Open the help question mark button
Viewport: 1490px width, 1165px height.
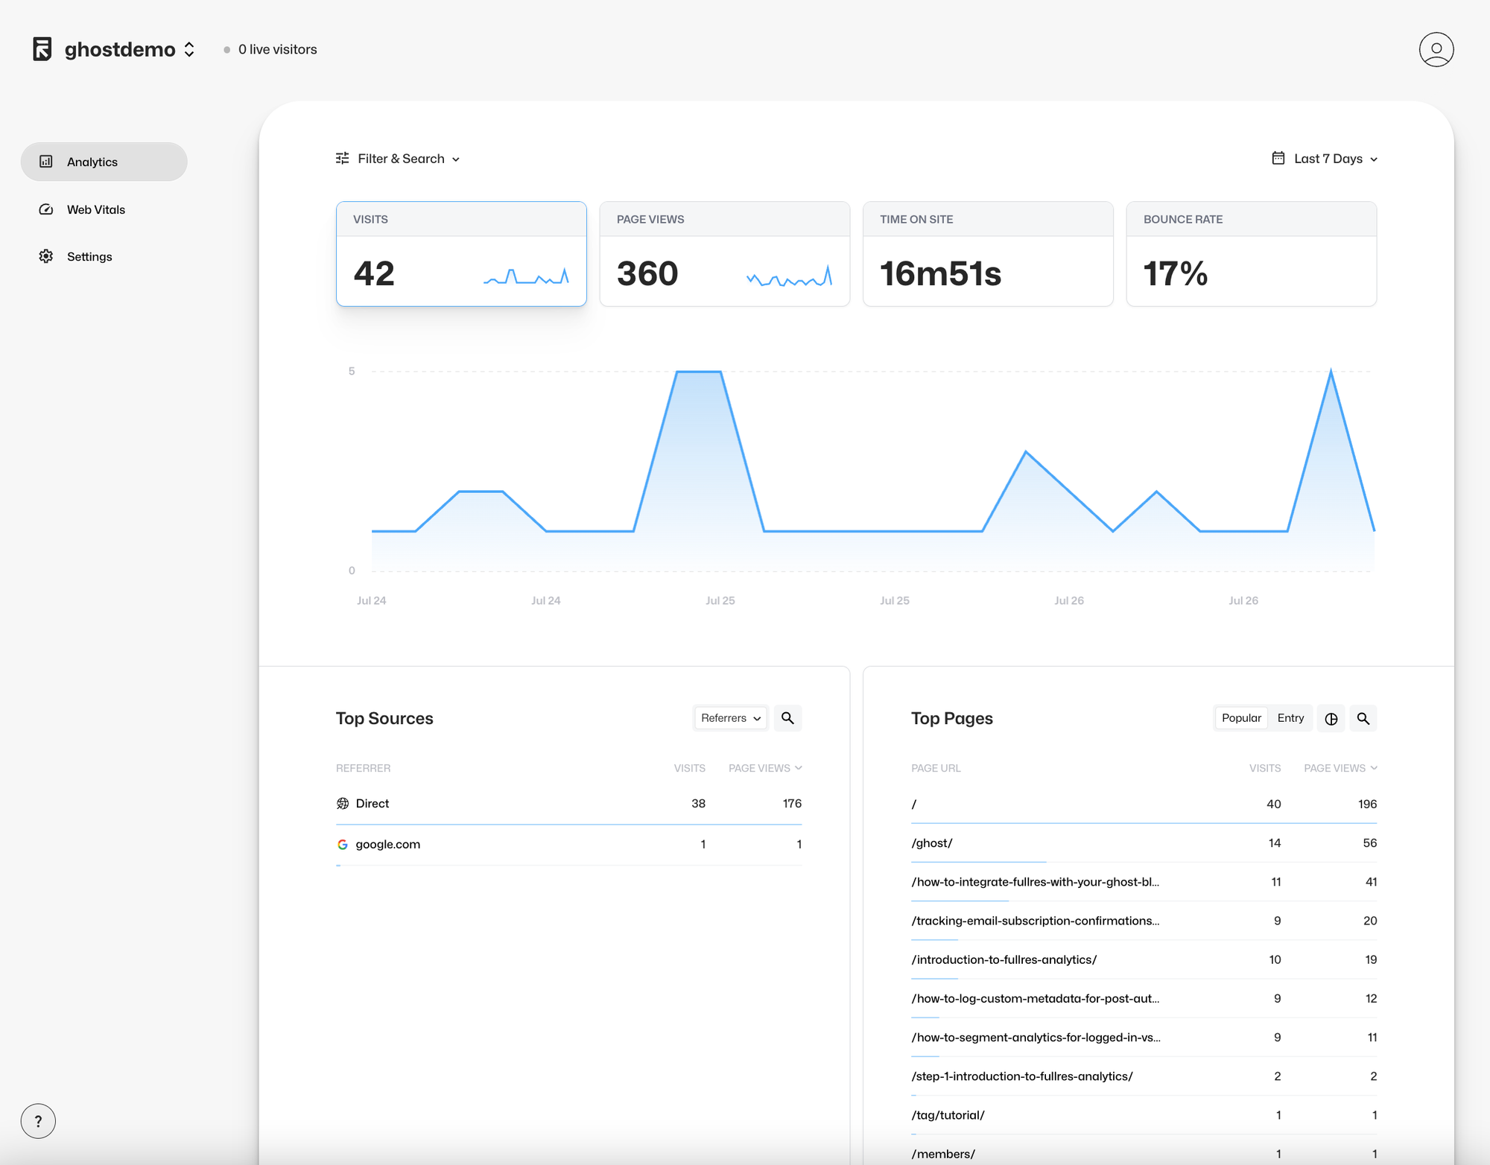coord(38,1121)
